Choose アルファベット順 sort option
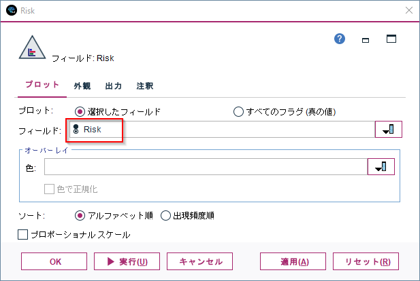Viewport: 420px width, 281px height. (x=80, y=216)
